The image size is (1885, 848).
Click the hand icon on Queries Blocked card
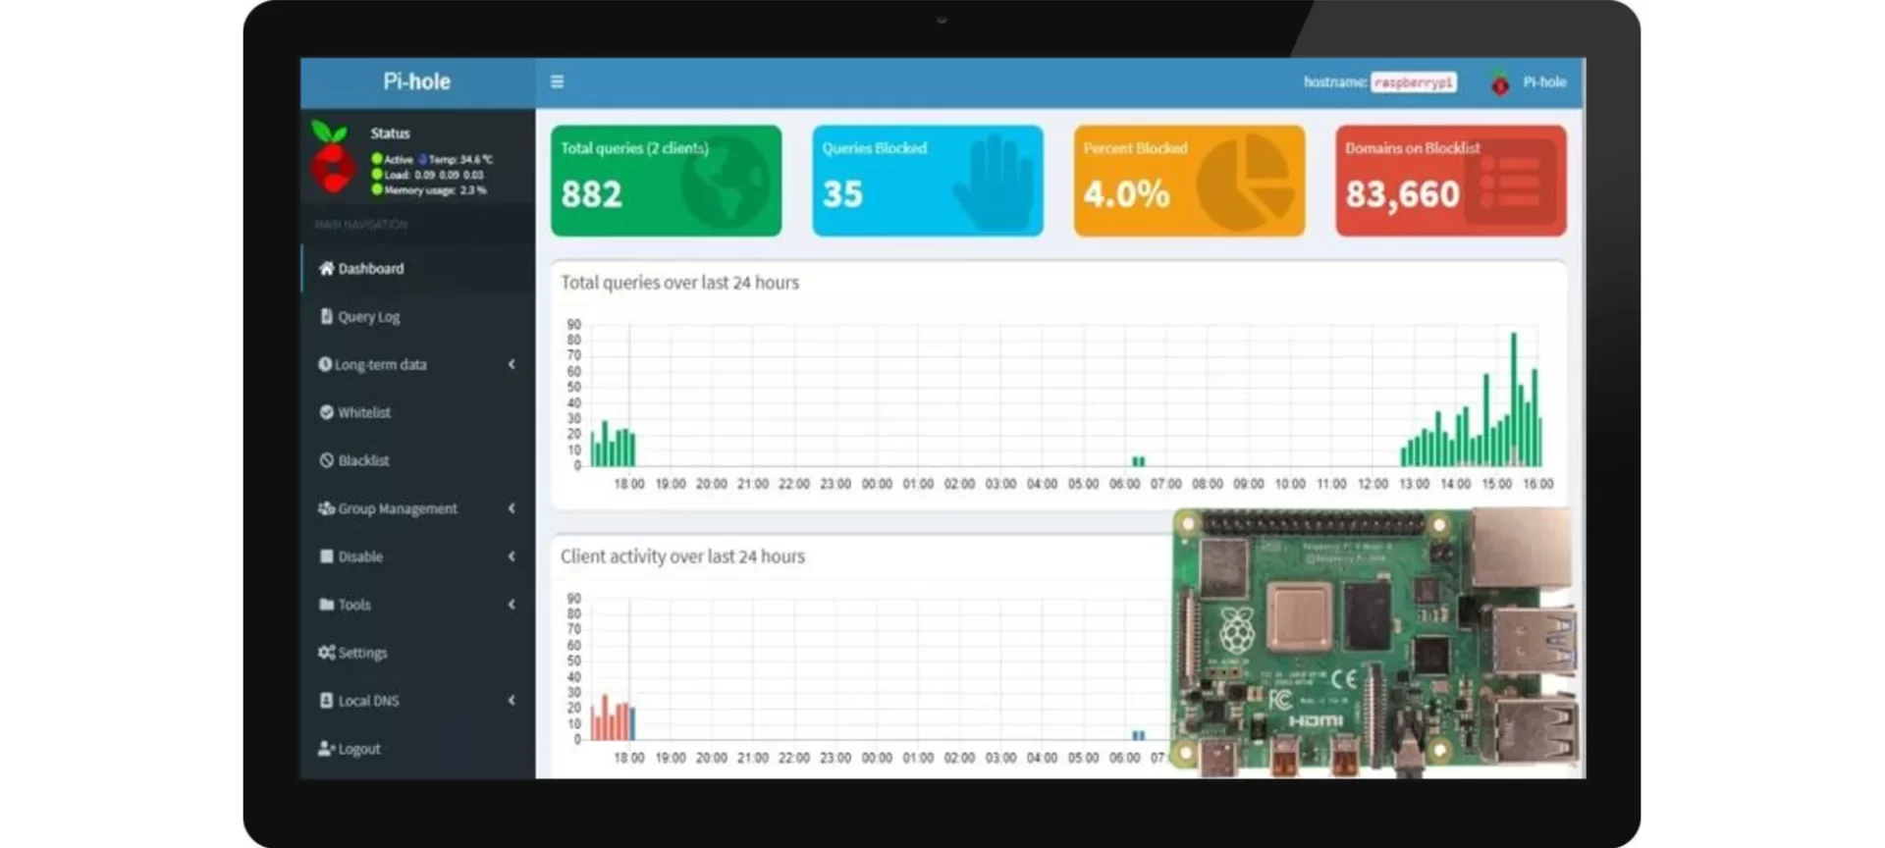[x=994, y=183]
